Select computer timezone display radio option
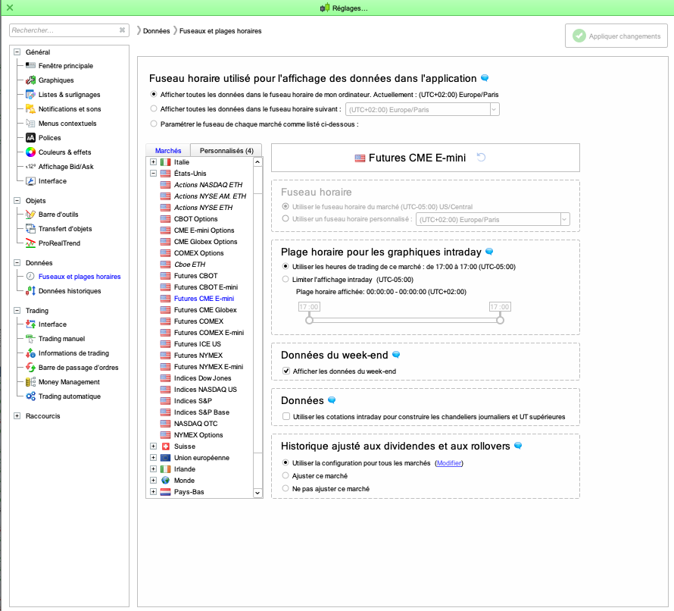The height and width of the screenshot is (611, 674). (x=154, y=94)
